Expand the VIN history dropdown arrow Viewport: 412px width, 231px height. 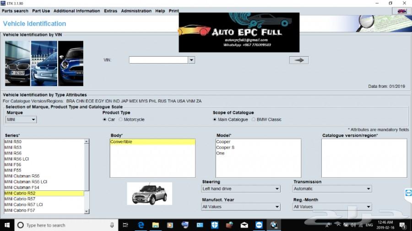191,60
